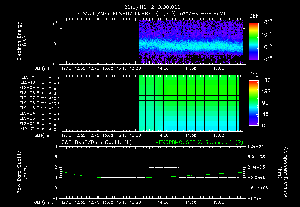
Task: Click the ELS-06 Pitch Angle row label
Action: point(40,103)
